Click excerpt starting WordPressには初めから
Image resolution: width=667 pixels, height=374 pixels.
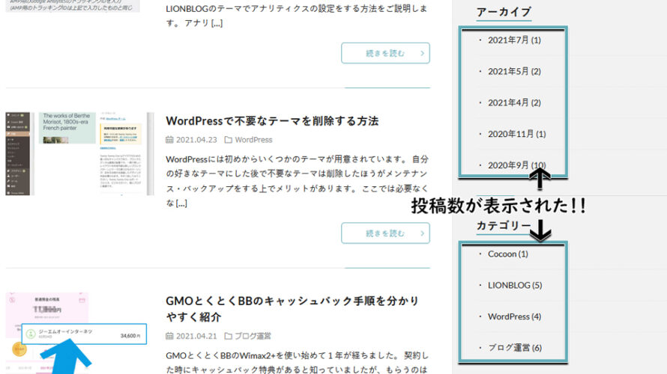pos(297,181)
